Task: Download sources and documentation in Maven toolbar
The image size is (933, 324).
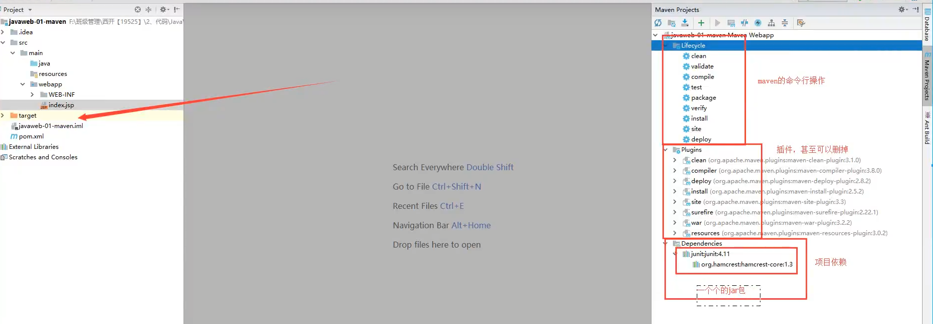Action: 685,23
